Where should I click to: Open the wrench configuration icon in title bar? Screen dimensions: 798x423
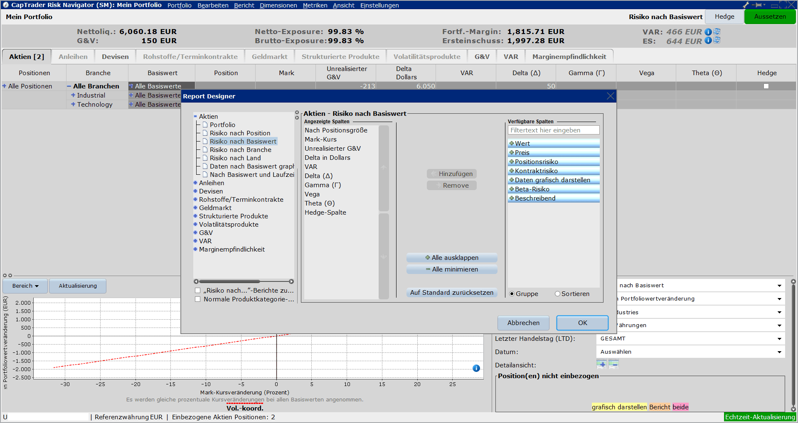[x=746, y=5]
